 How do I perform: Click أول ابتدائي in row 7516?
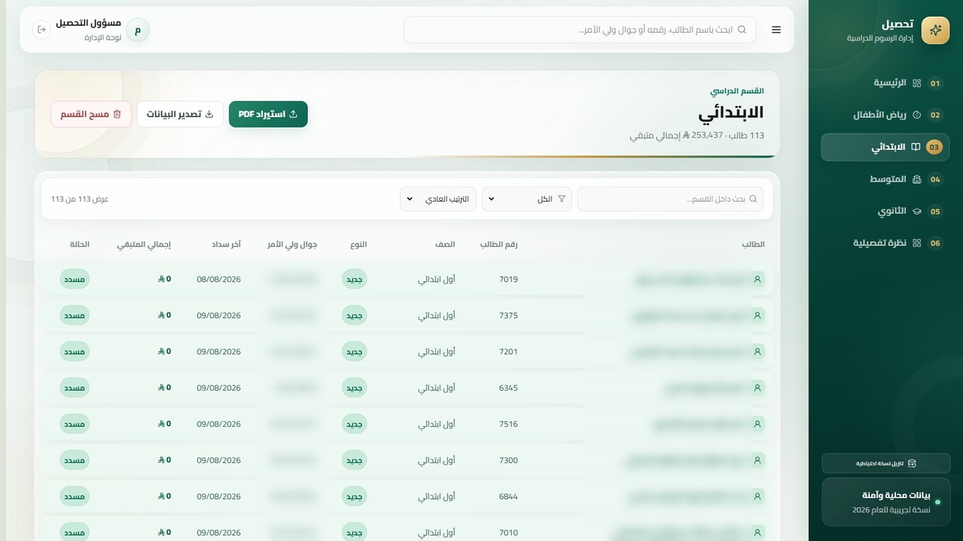[436, 424]
